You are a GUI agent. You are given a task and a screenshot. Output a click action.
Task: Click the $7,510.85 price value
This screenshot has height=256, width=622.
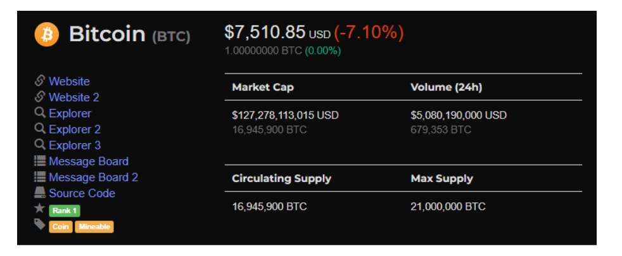(x=265, y=32)
